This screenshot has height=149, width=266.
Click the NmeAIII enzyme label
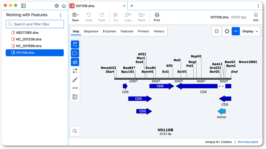[x=108, y=68]
